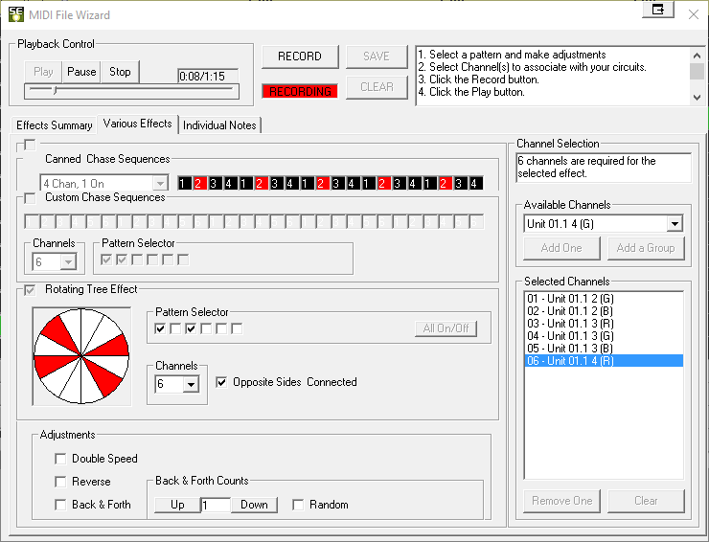Open the Various Effects tab
The image size is (709, 542).
pos(137,124)
